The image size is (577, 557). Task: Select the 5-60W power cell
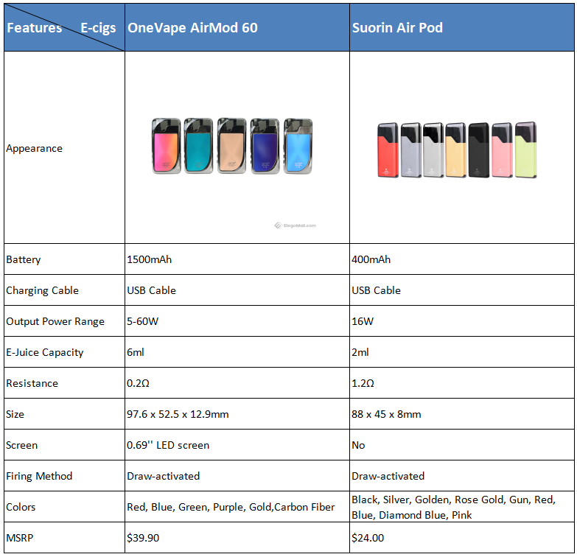click(237, 320)
